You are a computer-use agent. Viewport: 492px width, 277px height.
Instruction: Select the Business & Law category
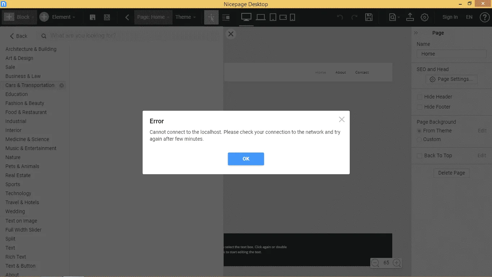click(x=23, y=76)
